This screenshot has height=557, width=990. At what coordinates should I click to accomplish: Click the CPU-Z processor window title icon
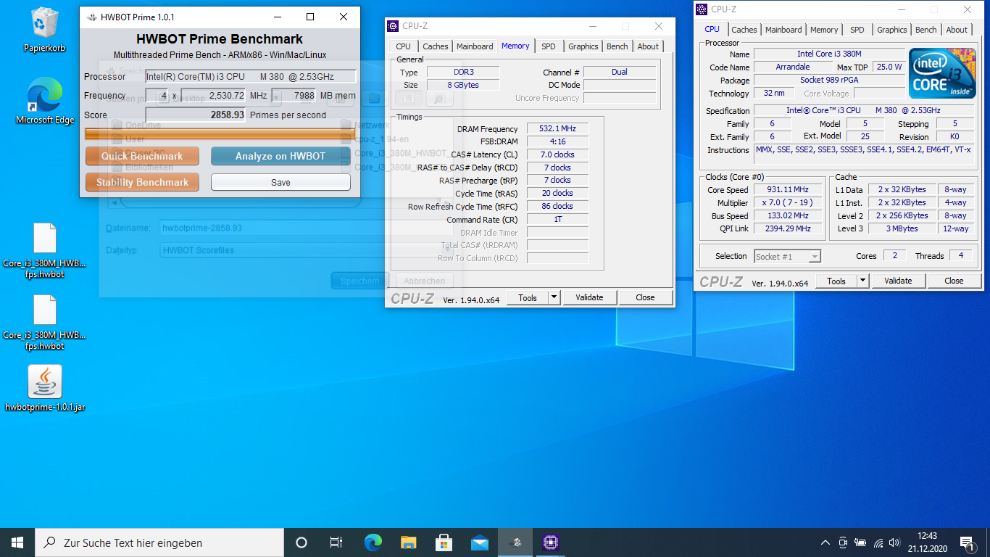702,9
